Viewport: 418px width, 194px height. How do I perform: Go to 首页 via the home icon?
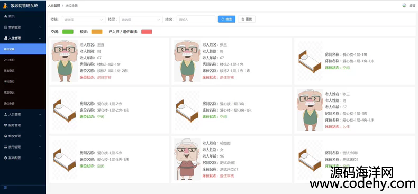(x=6, y=16)
